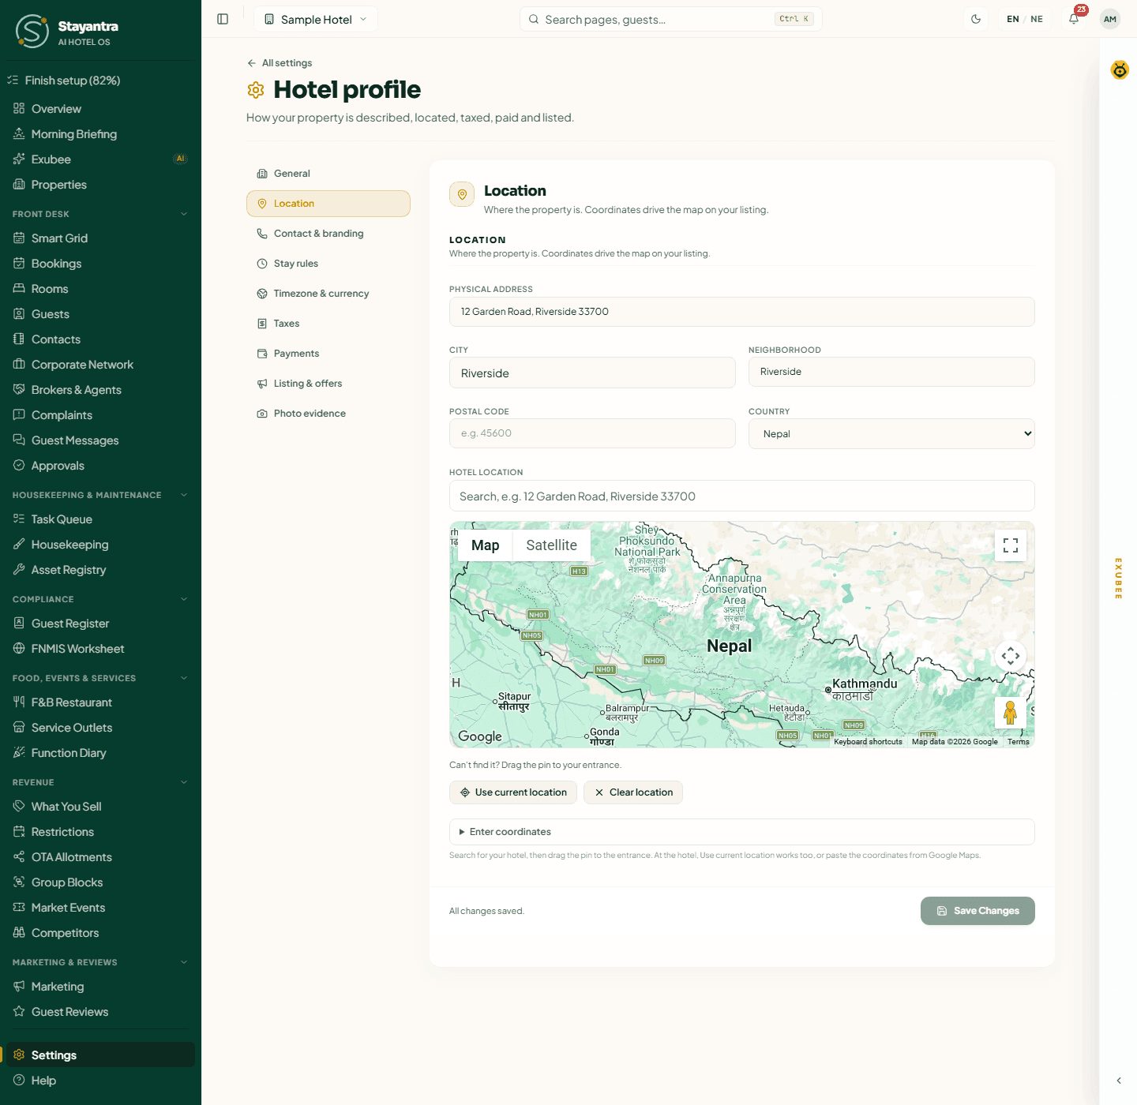Select the Street View pegman
Image resolution: width=1137 pixels, height=1105 pixels.
1010,713
